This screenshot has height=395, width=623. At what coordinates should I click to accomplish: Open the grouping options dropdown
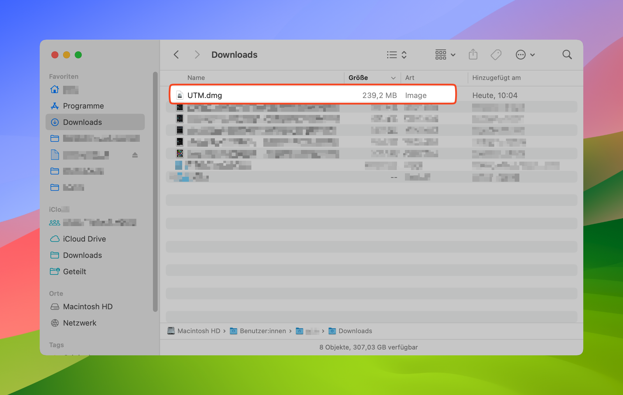445,55
